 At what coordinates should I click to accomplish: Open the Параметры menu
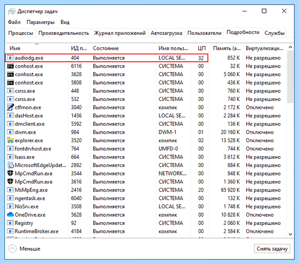click(x=40, y=22)
